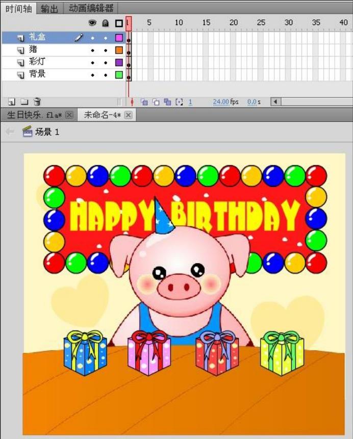
Task: Toggle lock dot of the 礼盒 layer
Action: (106, 38)
